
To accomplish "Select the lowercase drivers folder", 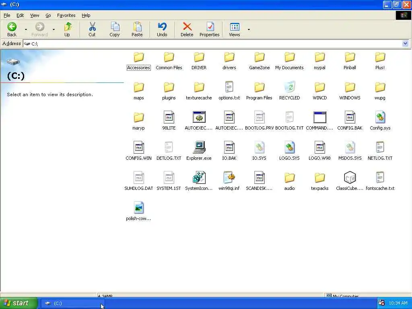I will tap(229, 61).
